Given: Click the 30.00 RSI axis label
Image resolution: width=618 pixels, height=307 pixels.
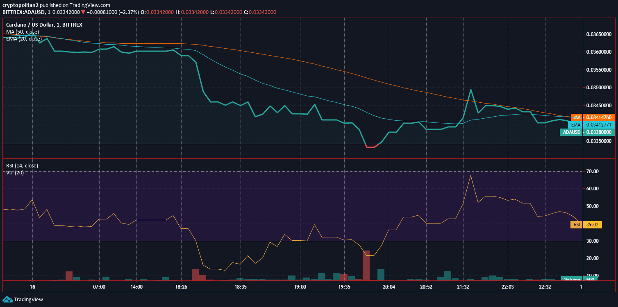Looking at the screenshot, I should pyautogui.click(x=593, y=241).
